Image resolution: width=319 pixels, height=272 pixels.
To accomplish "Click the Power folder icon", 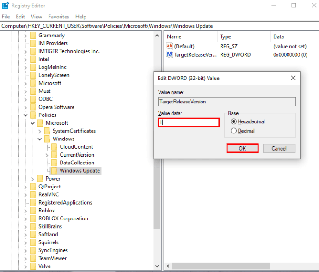I will click(x=40, y=179).
